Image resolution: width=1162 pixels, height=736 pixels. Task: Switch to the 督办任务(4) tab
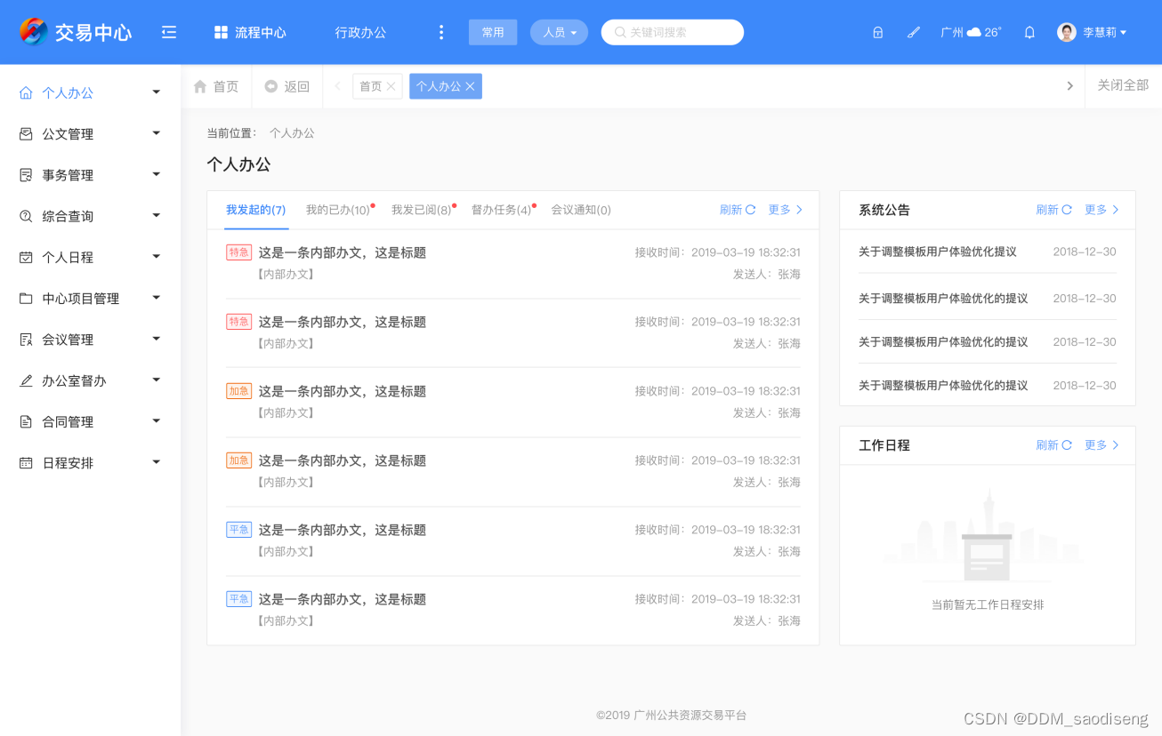[x=502, y=210]
